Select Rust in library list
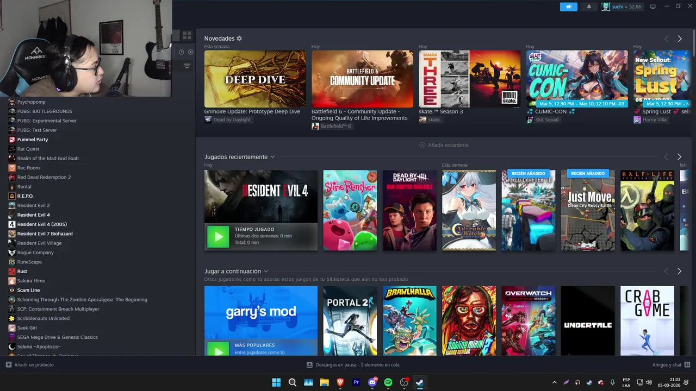 [x=22, y=272]
